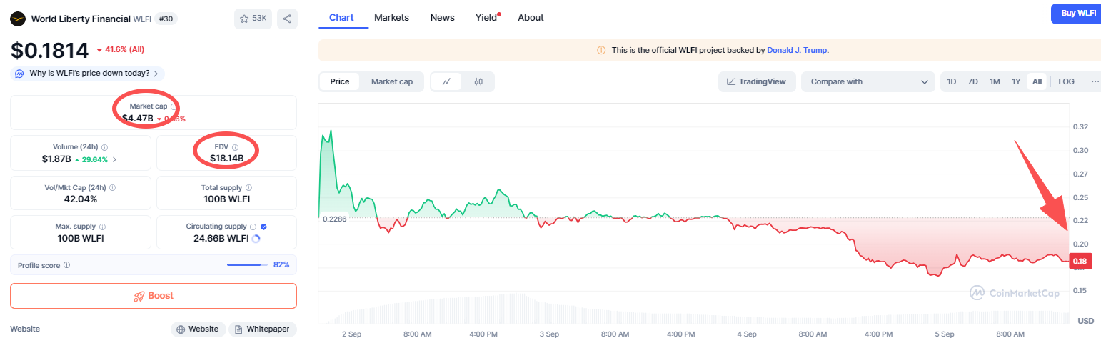Switch to candlestick chart icon

[x=478, y=81]
